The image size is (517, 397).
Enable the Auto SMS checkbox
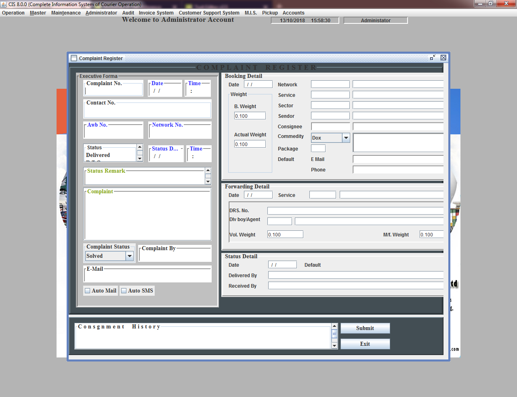124,290
